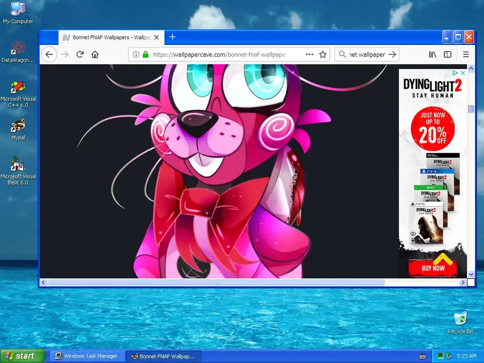Screen dimensions: 484x363
Task: Minimize the browser window
Action: click(x=447, y=37)
